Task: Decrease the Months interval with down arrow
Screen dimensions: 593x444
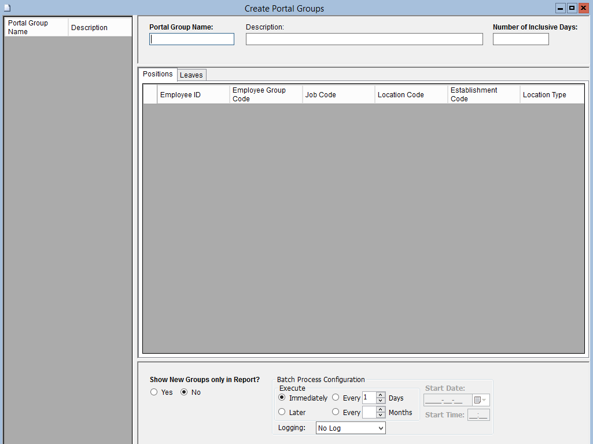Action: [381, 415]
